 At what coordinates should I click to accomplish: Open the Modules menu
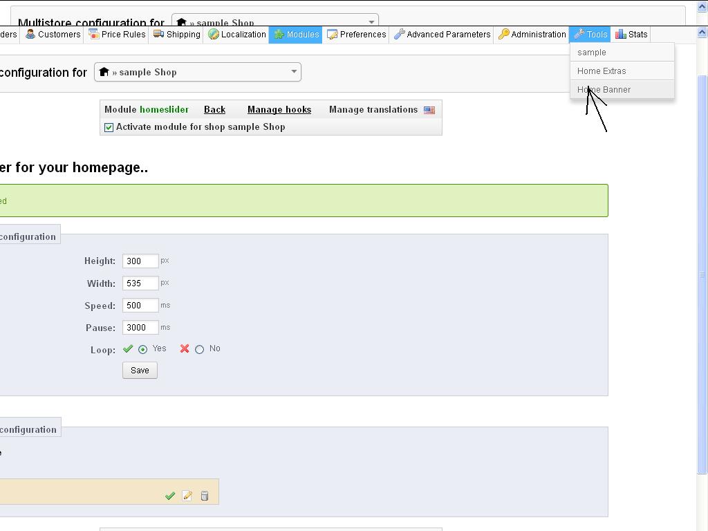coord(296,35)
